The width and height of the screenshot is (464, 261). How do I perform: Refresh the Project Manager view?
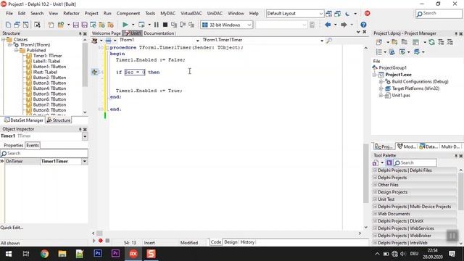(x=432, y=42)
